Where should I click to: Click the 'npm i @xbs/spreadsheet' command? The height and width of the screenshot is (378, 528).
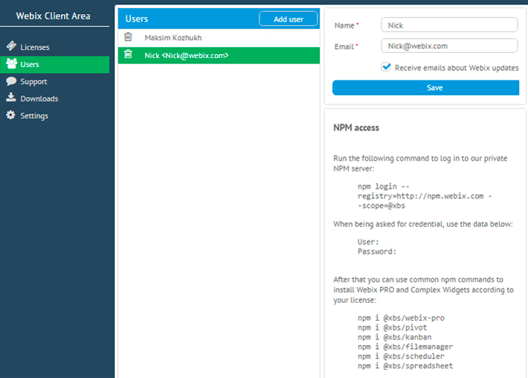click(x=405, y=365)
